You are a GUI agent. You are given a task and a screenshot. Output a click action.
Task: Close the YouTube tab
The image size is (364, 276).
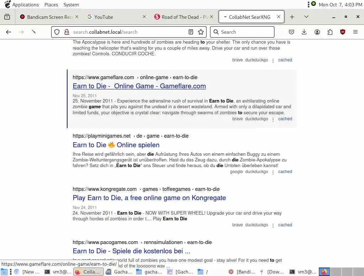point(144,17)
